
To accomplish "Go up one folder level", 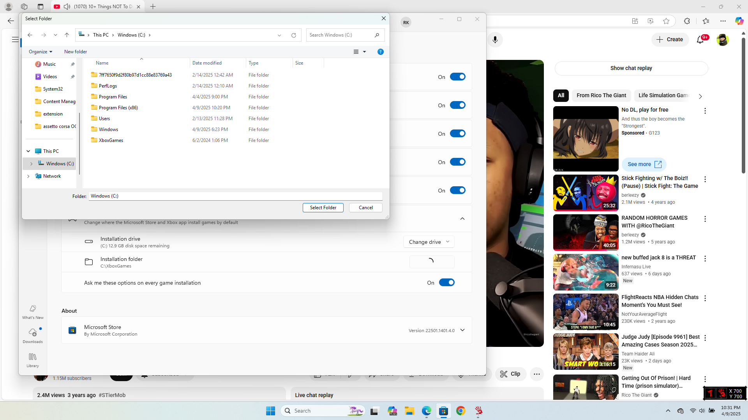I will point(67,35).
